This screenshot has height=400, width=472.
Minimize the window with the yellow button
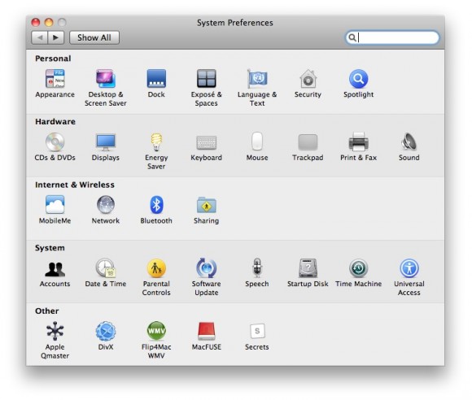click(49, 22)
